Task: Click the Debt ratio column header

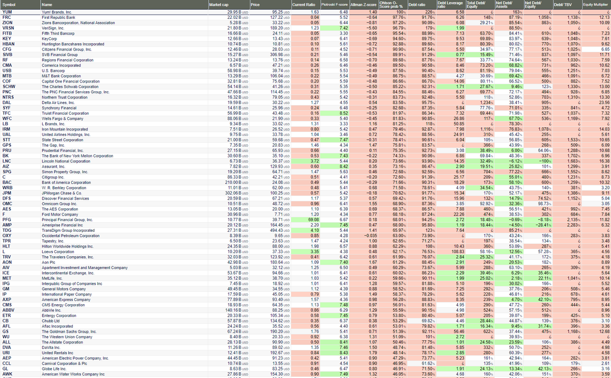Action: [417, 5]
